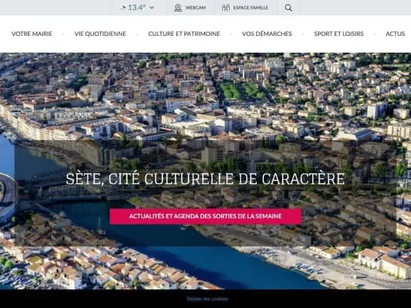
Task: Open the VOS DÉMARCHES menu
Action: [x=267, y=34]
